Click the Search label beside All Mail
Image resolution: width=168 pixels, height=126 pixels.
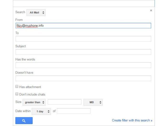[20, 12]
